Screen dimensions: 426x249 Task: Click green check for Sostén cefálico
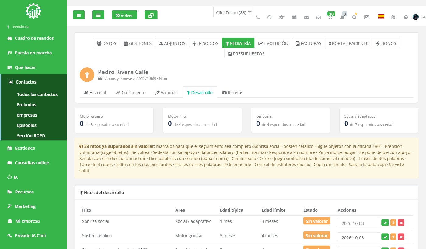pyautogui.click(x=385, y=237)
